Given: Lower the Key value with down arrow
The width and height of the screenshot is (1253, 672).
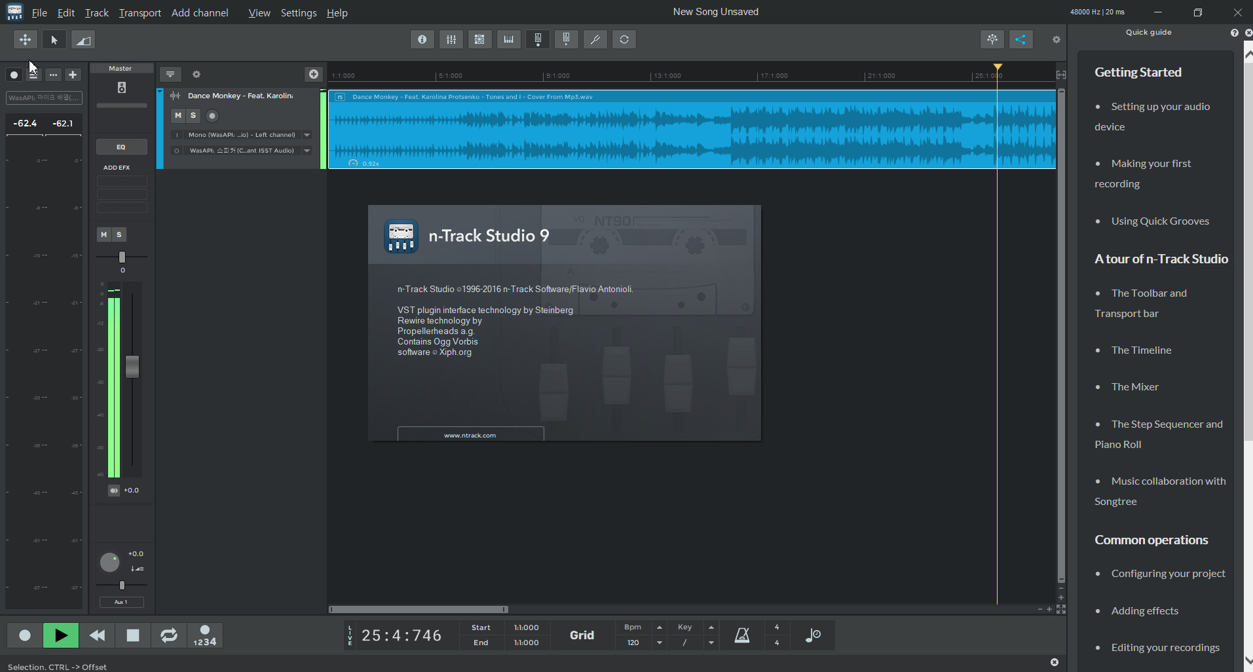Looking at the screenshot, I should [x=711, y=643].
